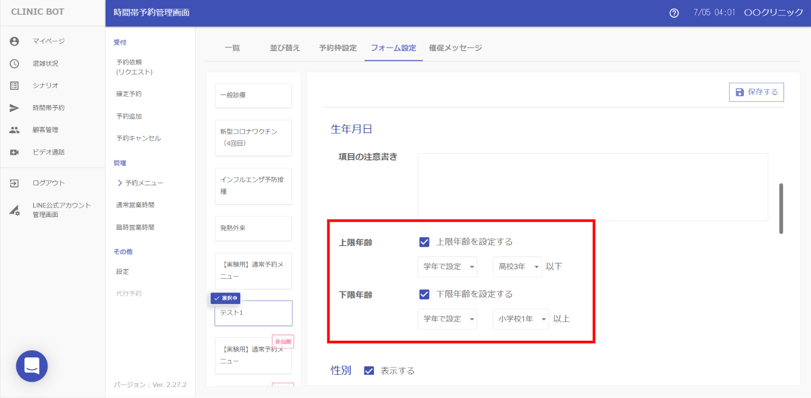Open 顧客管理 people icon
The image size is (811, 398).
click(x=14, y=130)
